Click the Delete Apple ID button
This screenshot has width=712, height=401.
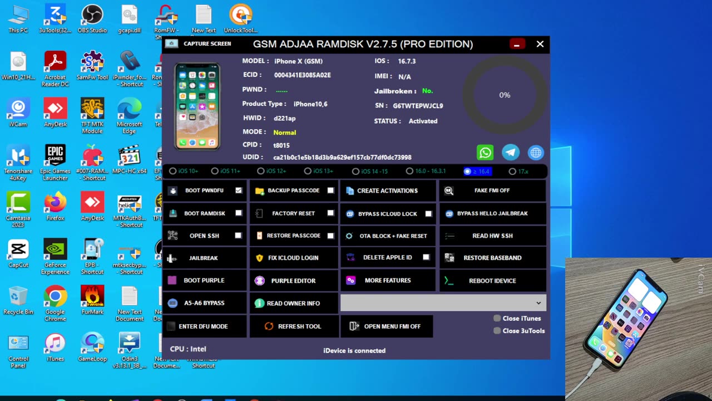coord(388,258)
